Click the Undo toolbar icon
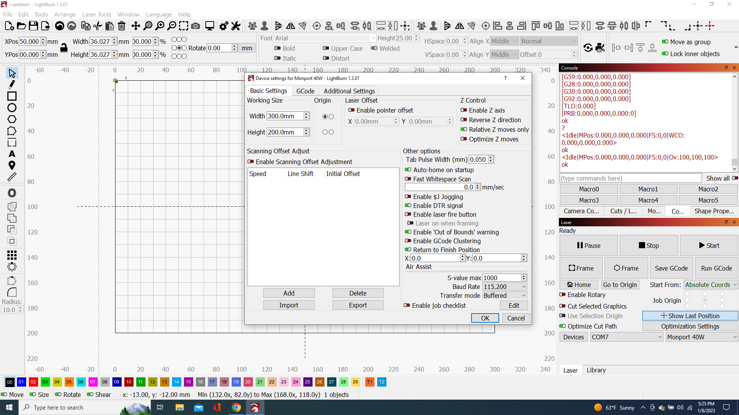The width and height of the screenshot is (739, 415). coord(59,26)
